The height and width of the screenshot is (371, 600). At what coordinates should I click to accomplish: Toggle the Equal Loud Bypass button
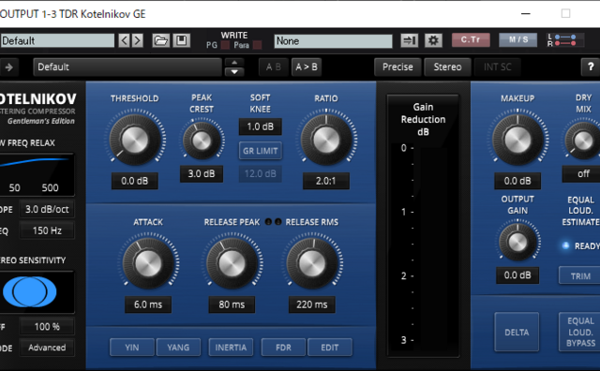579,333
